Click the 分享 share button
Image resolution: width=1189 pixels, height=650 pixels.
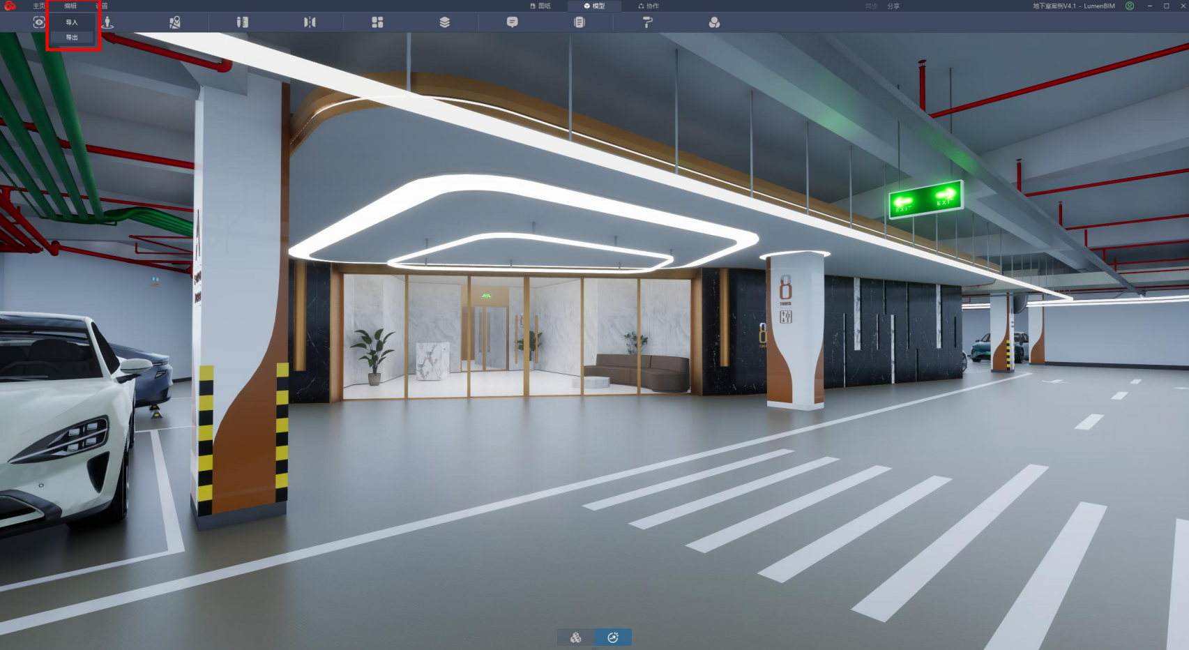coord(893,6)
